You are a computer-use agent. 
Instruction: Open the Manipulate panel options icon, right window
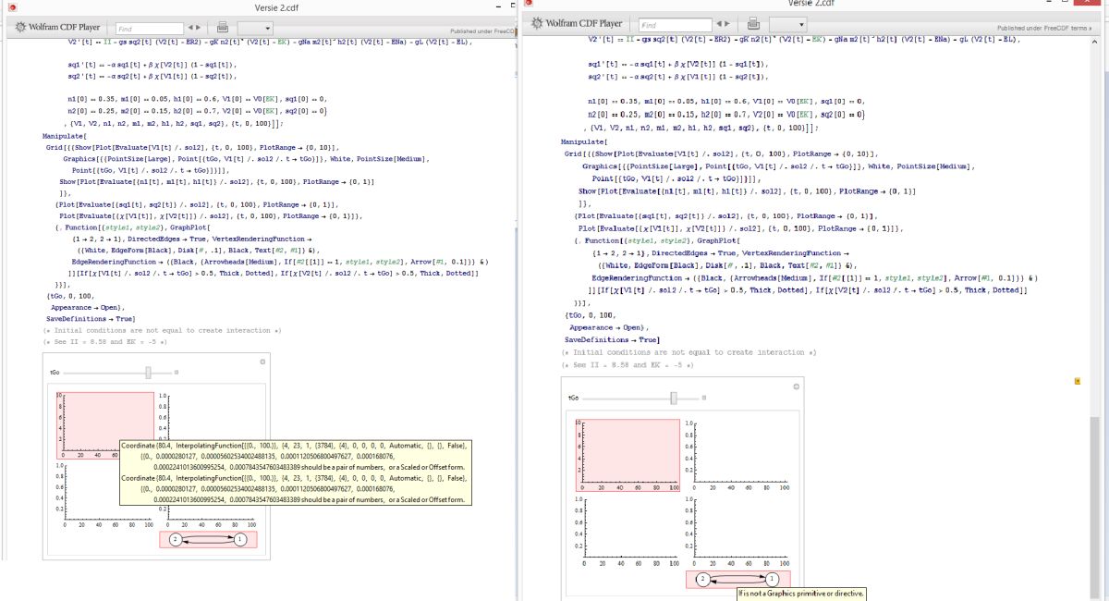[x=795, y=386]
